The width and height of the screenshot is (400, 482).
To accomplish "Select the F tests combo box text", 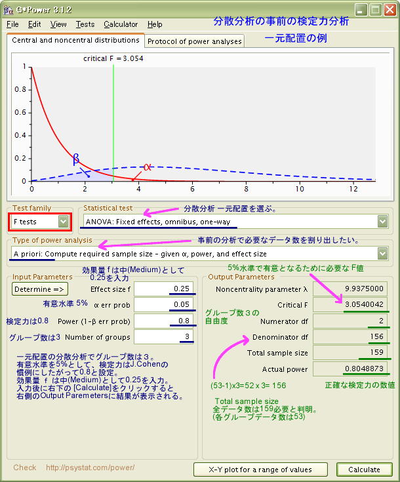I will tap(25, 222).
